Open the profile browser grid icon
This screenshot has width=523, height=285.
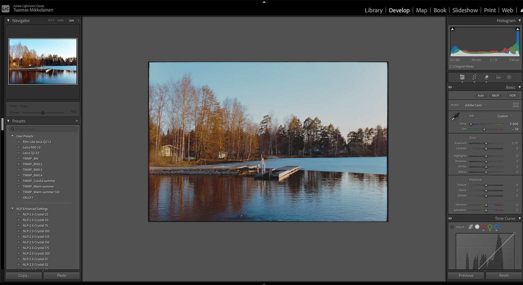[x=515, y=105]
